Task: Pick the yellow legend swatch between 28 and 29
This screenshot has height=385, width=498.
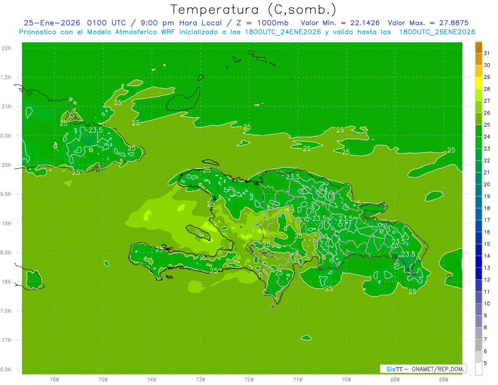Action: point(478,83)
